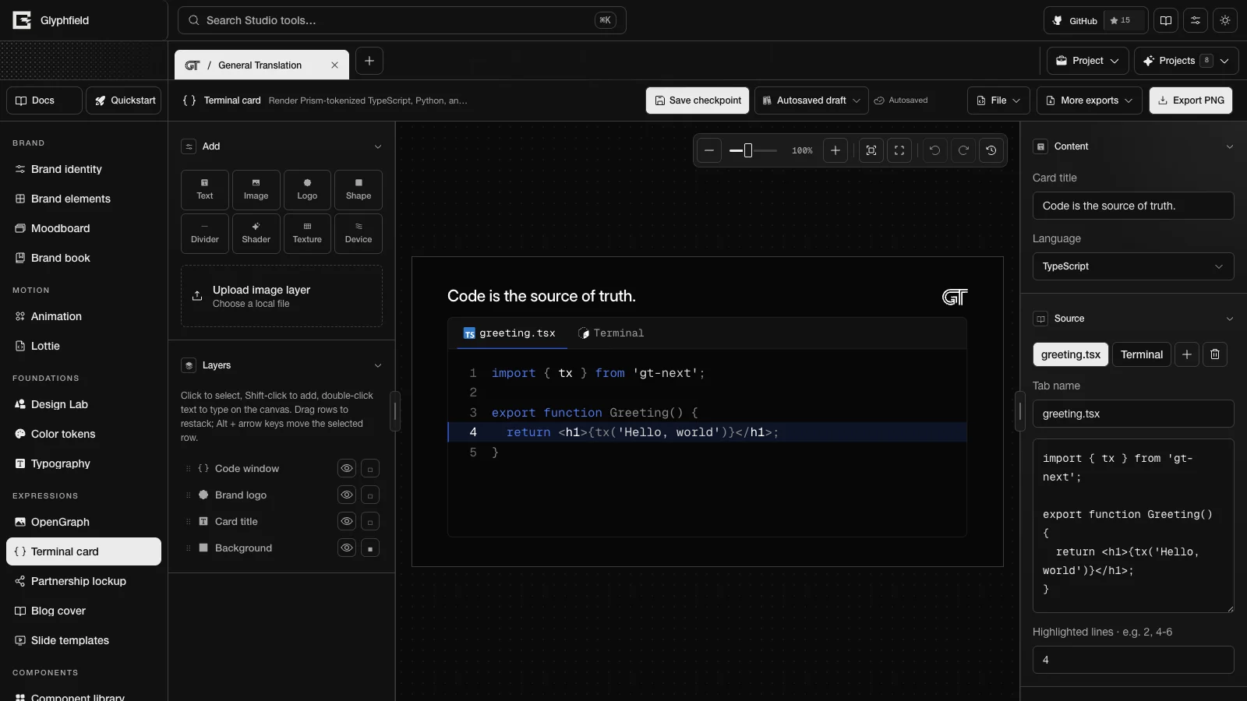
Task: Add a Logo layer
Action: tap(307, 190)
